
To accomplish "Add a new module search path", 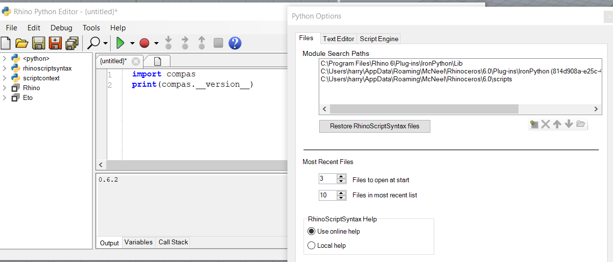I will pyautogui.click(x=534, y=124).
